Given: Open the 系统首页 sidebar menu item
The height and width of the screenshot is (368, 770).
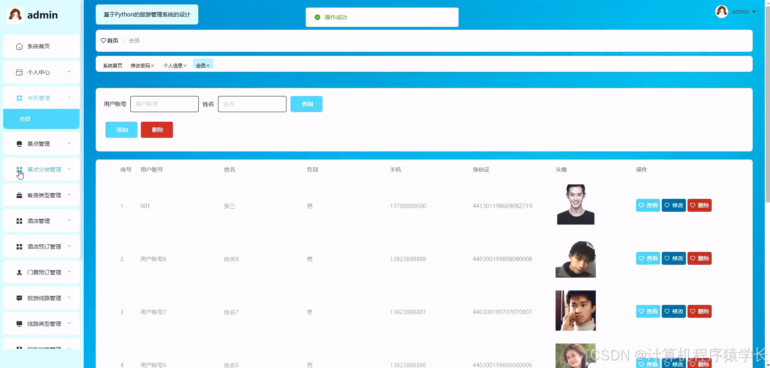Looking at the screenshot, I should (41, 46).
